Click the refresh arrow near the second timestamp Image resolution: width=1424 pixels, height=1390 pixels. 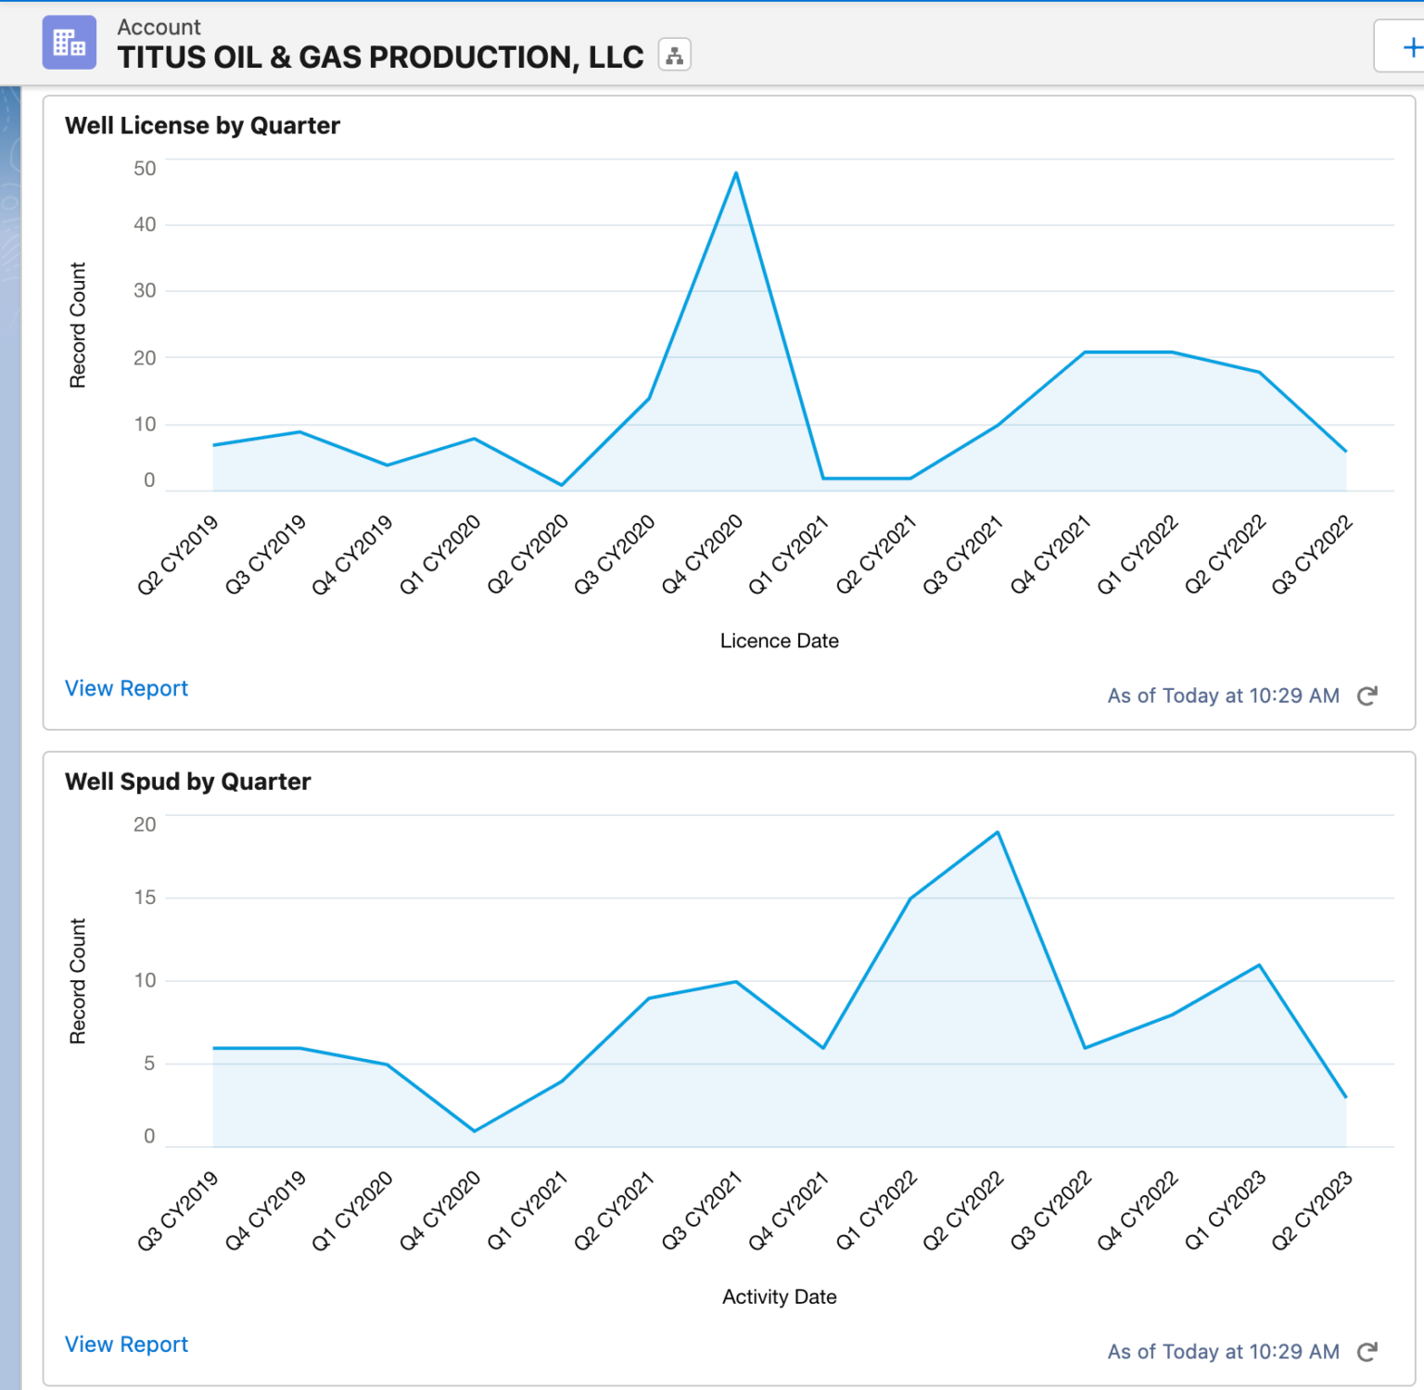[x=1367, y=1352]
